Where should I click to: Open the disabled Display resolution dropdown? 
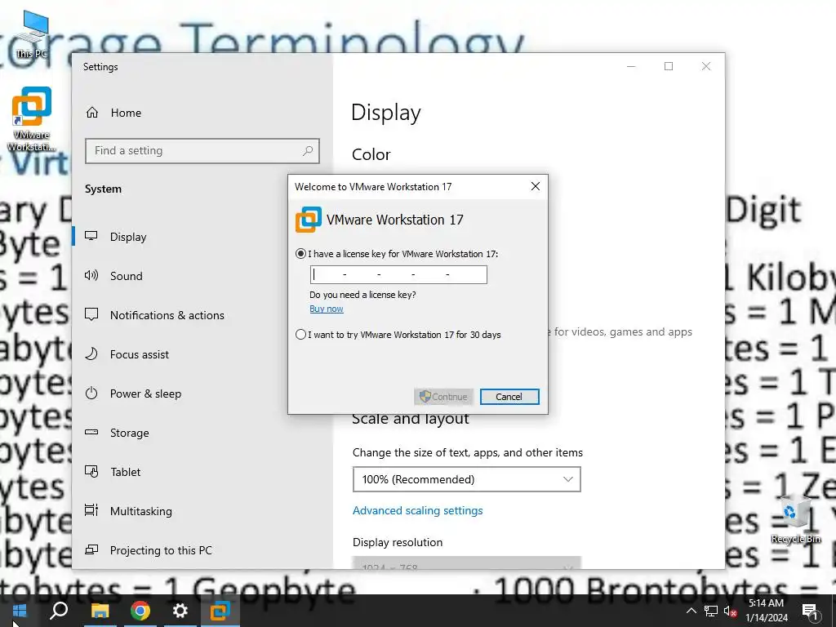466,563
